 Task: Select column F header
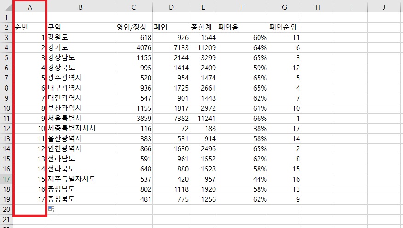point(242,7)
